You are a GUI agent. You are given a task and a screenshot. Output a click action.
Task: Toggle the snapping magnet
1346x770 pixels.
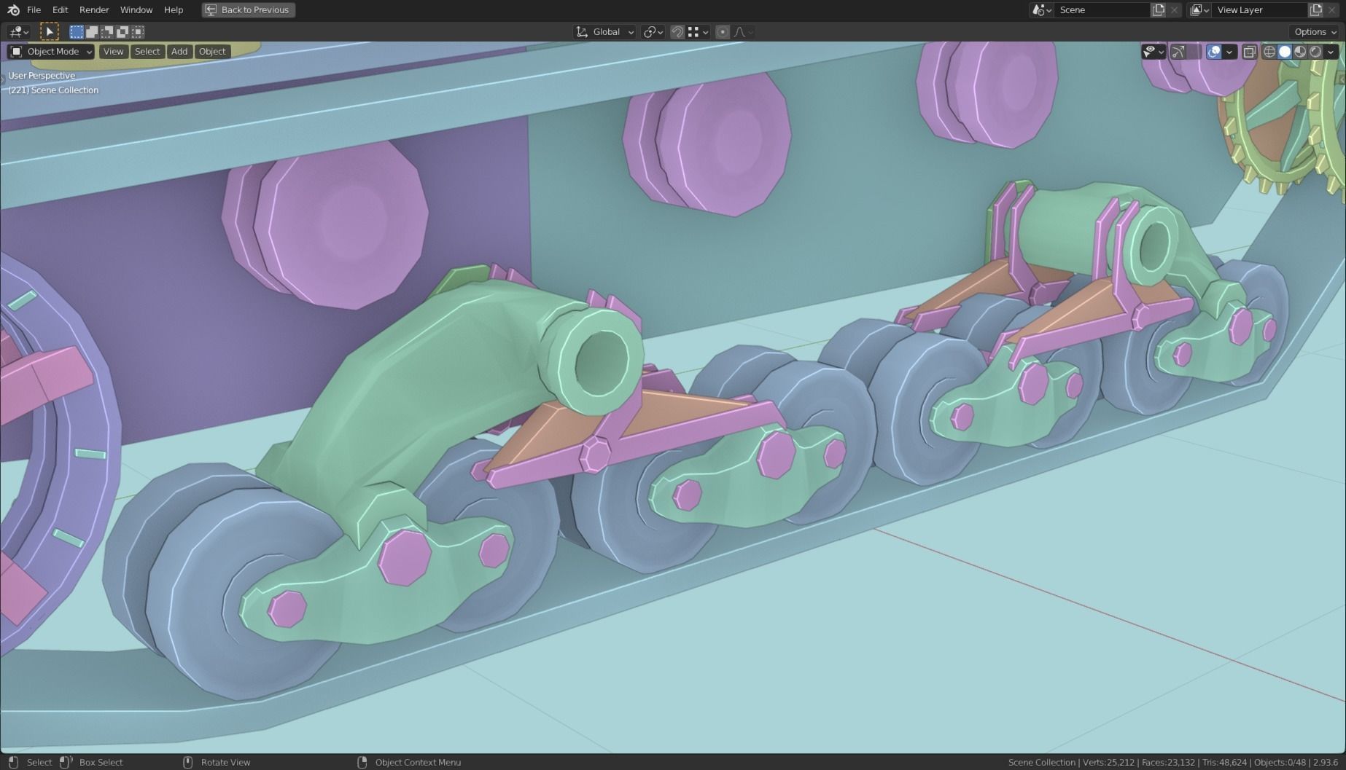(x=677, y=31)
